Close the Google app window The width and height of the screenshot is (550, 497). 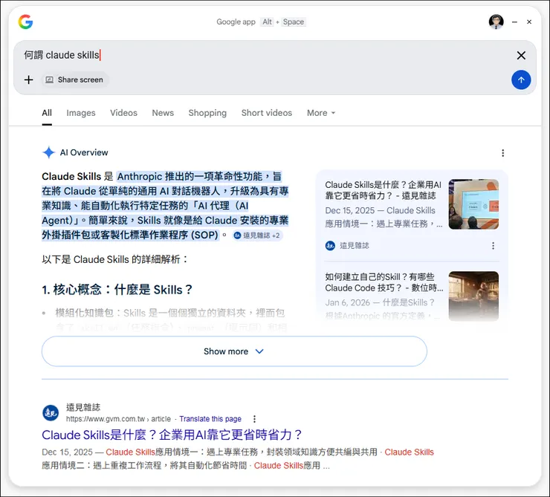coord(529,22)
